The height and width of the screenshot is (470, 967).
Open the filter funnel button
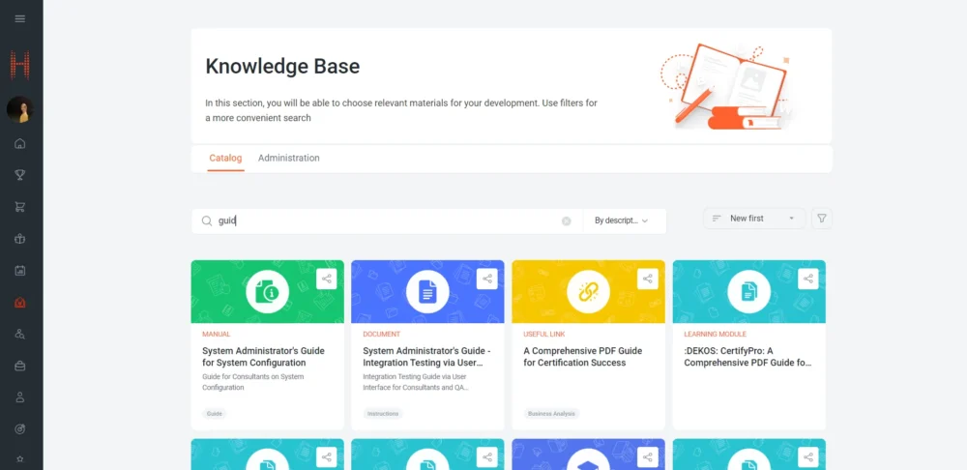(x=822, y=219)
